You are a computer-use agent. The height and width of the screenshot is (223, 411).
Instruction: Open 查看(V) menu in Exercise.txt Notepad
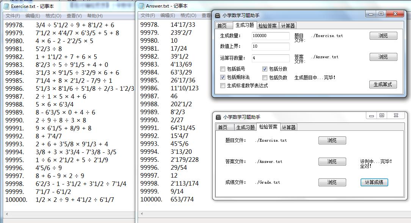74,16
